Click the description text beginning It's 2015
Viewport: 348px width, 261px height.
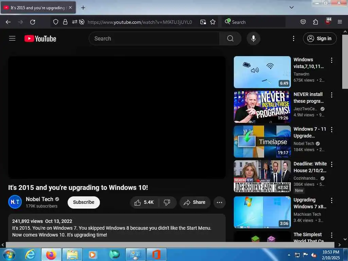[x=111, y=231]
